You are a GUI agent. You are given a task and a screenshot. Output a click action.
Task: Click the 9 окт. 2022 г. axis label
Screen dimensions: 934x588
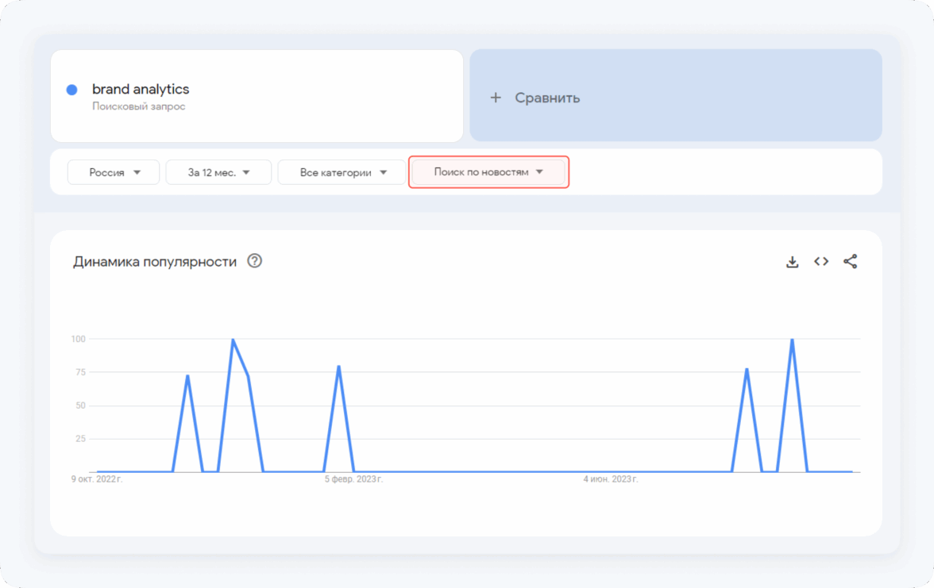tap(97, 479)
